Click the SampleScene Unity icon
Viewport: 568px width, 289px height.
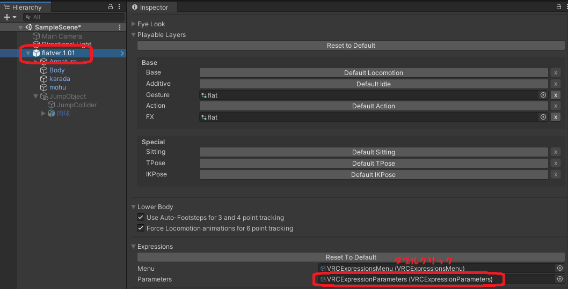28,27
